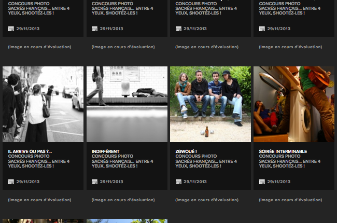337x223 pixels.
Task: Open the 'ZGWOUÉ !' title link
Action: 186,151
